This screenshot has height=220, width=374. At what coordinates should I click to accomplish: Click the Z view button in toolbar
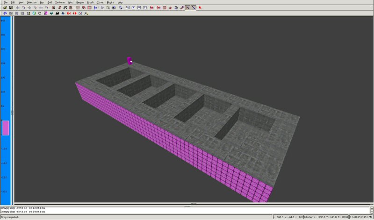point(145,7)
